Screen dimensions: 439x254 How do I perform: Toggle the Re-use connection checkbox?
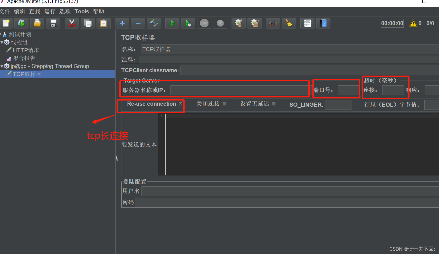tap(181, 103)
